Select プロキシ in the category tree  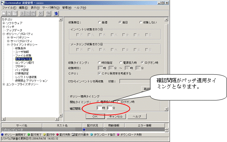[x=20, y=66]
